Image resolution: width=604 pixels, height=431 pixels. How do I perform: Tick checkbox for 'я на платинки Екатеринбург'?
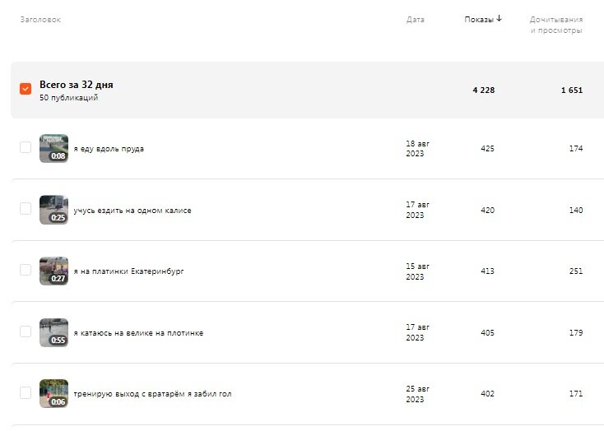pos(26,270)
